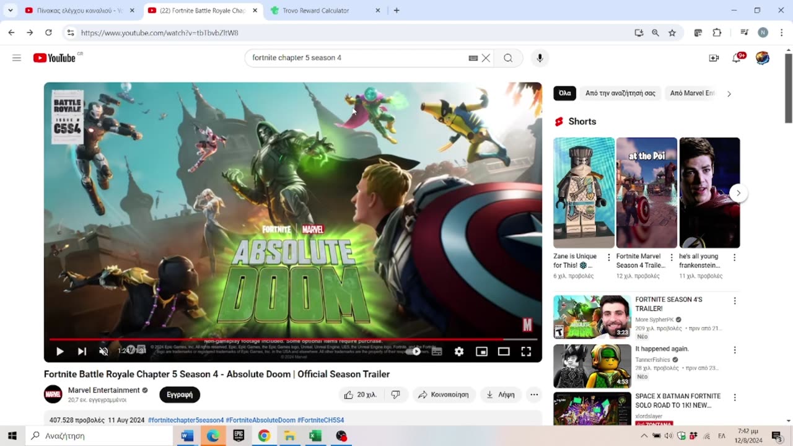Screen dimensions: 793x446
Task: Click the address bar URL field
Action: [x=353, y=33]
